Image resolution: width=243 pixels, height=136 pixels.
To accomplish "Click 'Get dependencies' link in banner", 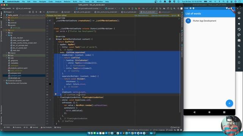I will (x=142, y=15).
